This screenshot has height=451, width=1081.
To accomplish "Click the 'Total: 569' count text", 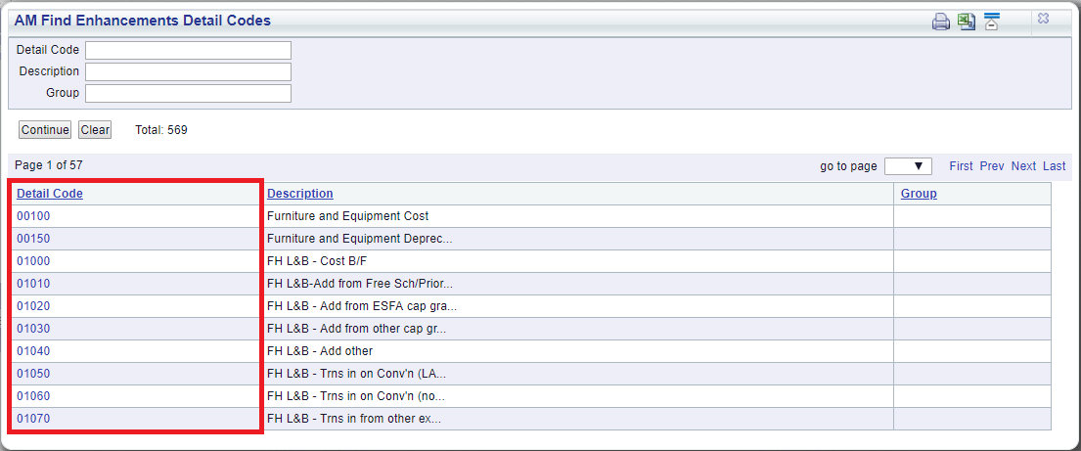I will pyautogui.click(x=161, y=130).
